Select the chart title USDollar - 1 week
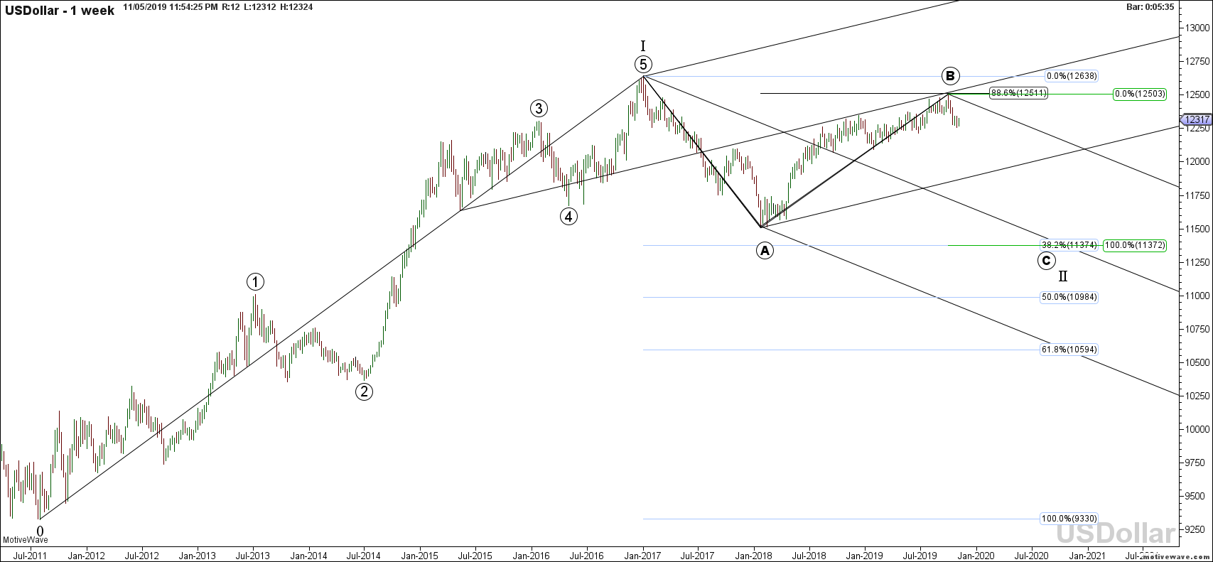The image size is (1213, 562). (60, 11)
